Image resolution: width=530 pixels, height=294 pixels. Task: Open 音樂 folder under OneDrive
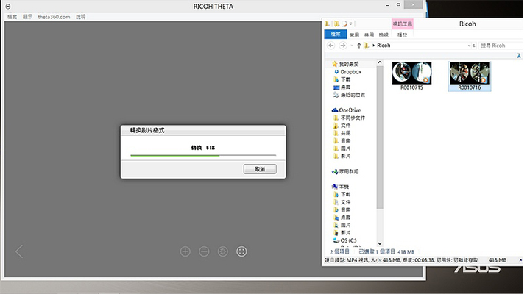point(345,141)
